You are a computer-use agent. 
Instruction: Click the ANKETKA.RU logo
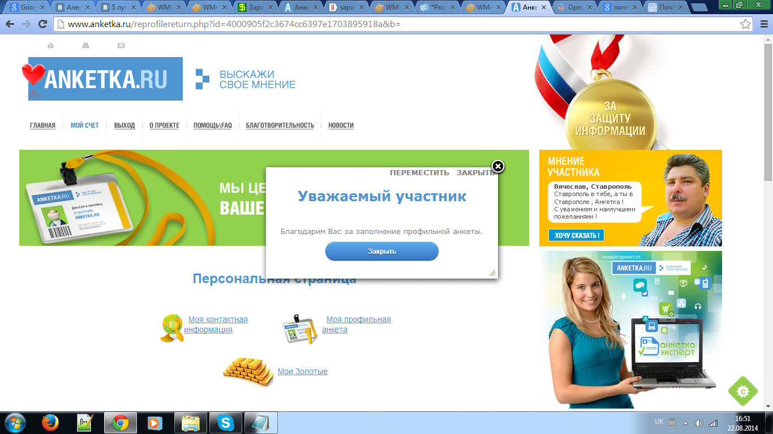point(105,79)
